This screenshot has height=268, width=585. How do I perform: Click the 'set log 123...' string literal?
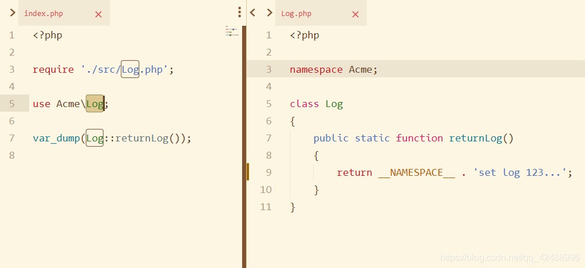(520, 172)
